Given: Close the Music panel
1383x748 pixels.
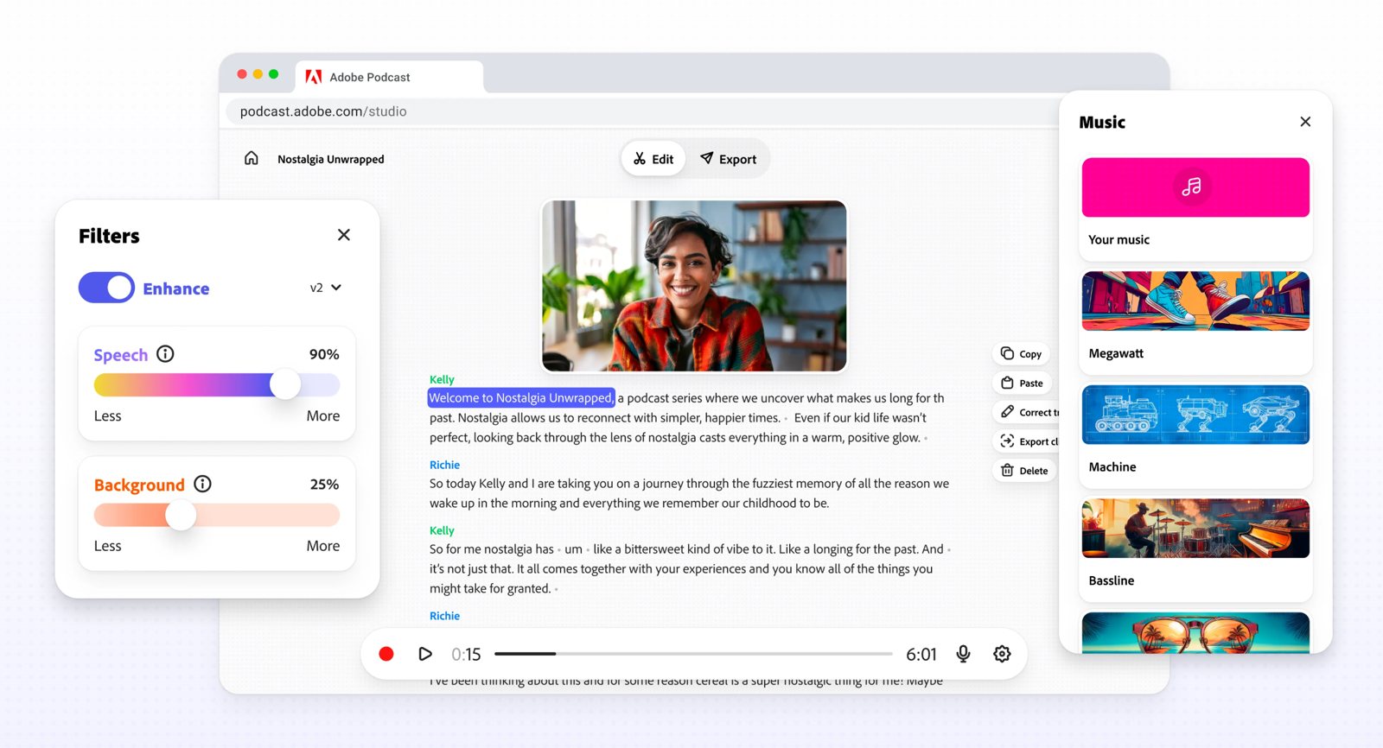Looking at the screenshot, I should [x=1305, y=122].
